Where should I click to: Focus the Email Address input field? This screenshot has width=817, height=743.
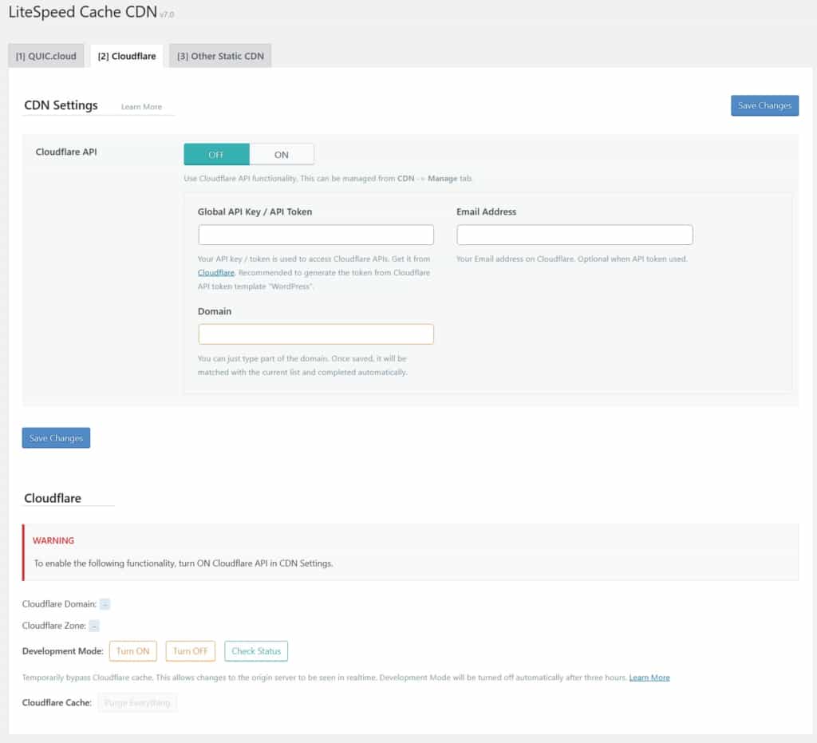tap(574, 234)
